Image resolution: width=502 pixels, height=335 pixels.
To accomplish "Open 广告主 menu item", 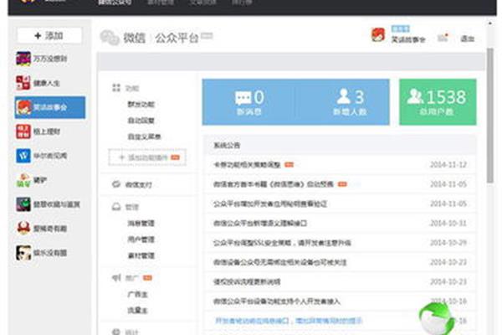I will coord(138,294).
